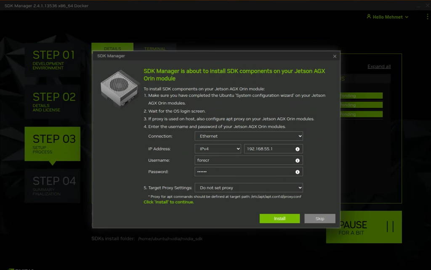This screenshot has height=270, width=431.
Task: Open the Connection dropdown set to Ethernet
Action: (x=249, y=136)
